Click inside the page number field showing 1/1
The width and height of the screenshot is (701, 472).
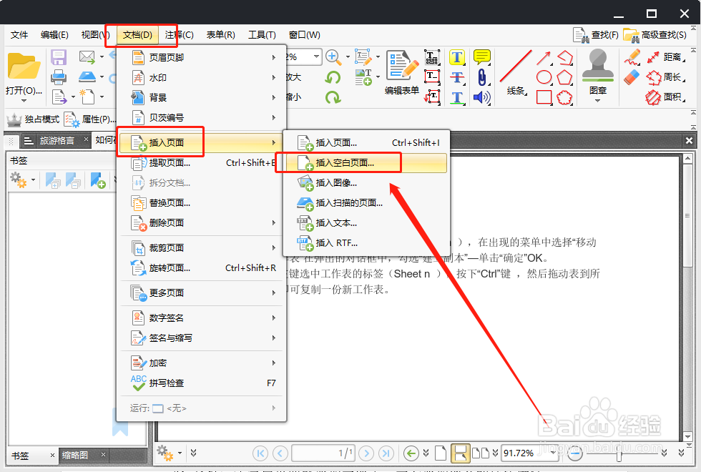click(322, 453)
